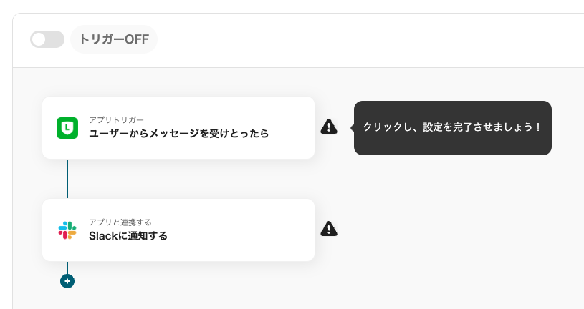Add a new step with the plus button
The height and width of the screenshot is (309, 584).
67,281
